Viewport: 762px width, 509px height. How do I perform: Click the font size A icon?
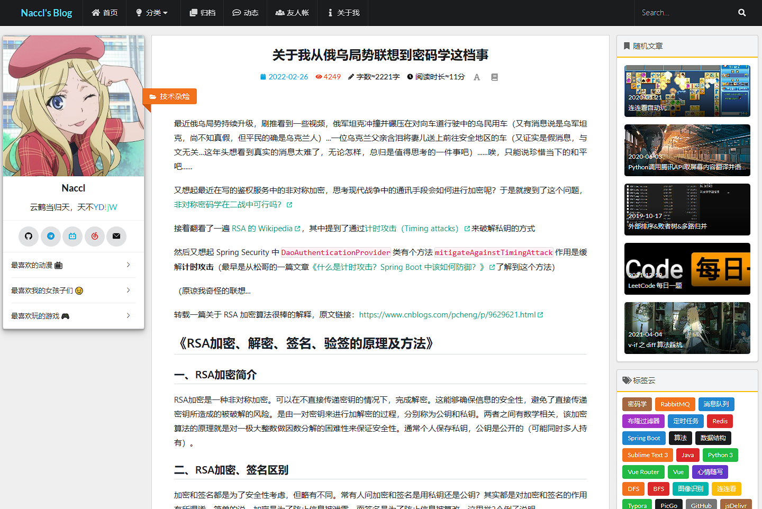tap(477, 77)
